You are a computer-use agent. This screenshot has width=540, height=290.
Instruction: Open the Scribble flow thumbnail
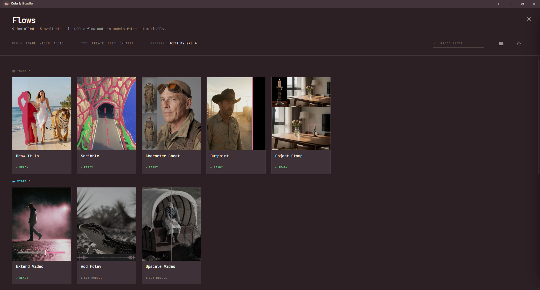click(107, 114)
